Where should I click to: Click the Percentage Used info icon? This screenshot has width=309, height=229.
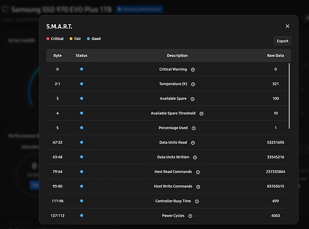193,128
